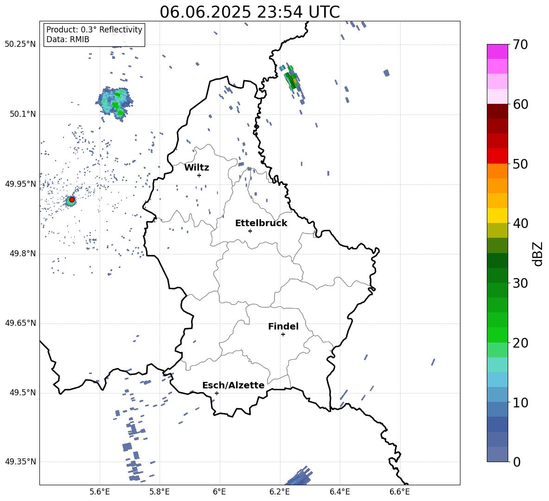The image size is (549, 501).
Task: Click the Data: RMIB text
Action: click(x=68, y=39)
